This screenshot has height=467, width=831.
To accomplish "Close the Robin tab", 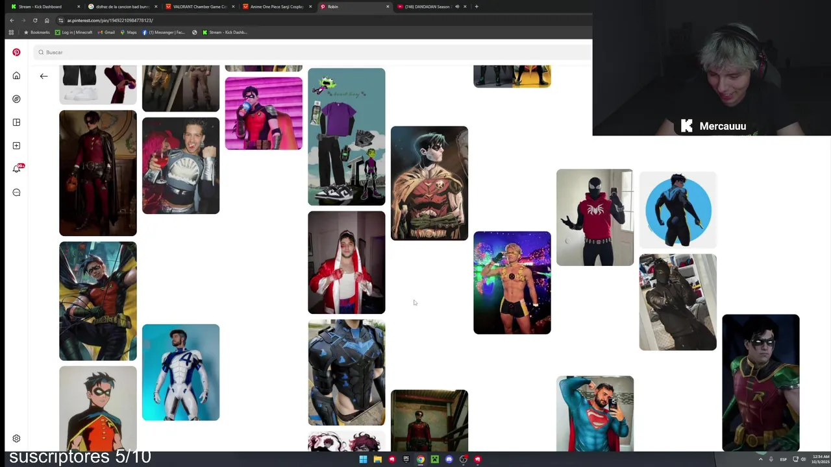I will coord(388,6).
